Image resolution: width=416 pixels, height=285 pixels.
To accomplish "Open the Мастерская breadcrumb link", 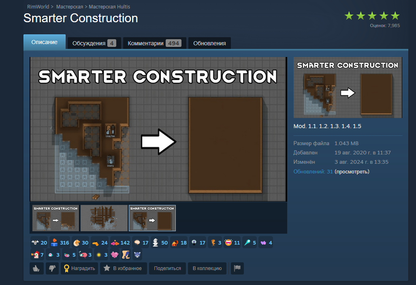I will 70,6.
